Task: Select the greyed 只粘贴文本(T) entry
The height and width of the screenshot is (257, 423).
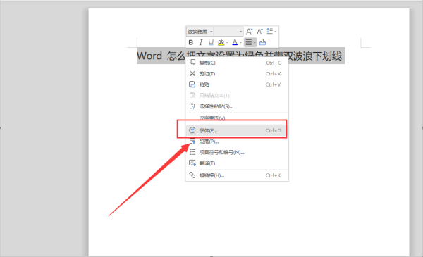Action: pos(237,95)
